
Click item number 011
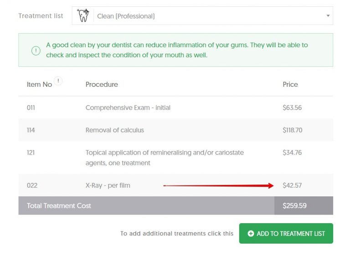point(31,108)
